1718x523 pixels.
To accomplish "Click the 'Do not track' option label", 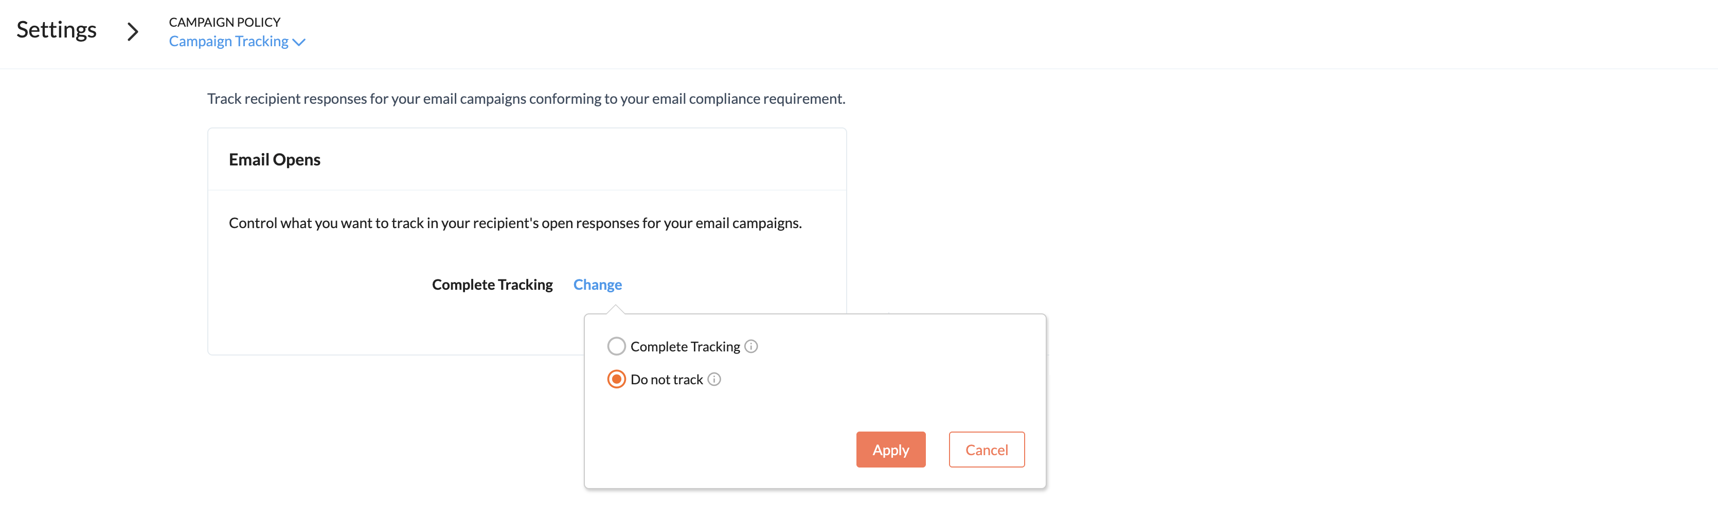I will click(666, 379).
